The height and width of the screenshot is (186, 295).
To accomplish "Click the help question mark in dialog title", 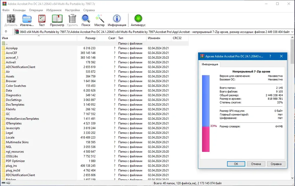I will click(270, 56).
